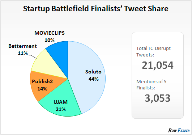Click the Soluto 44% label text
The width and height of the screenshot is (192, 135).
coord(93,75)
